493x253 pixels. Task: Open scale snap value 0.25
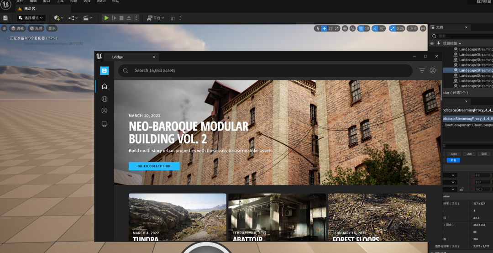coord(400,28)
